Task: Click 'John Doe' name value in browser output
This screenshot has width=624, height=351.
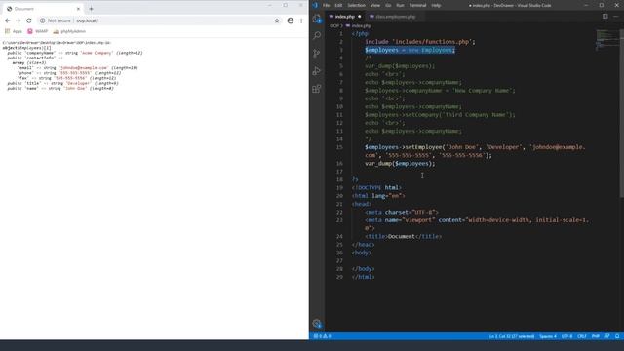Action: coord(75,89)
